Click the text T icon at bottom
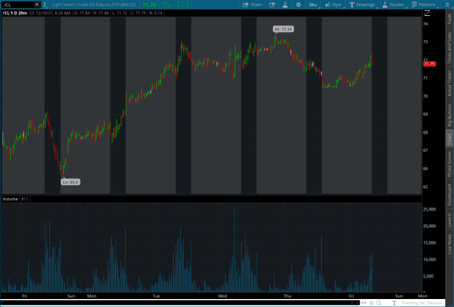454x307 pixels. (394, 303)
